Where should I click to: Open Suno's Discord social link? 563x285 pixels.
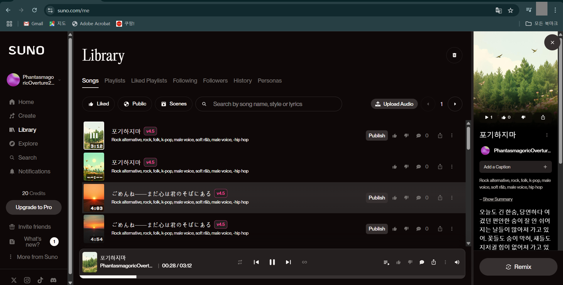[x=53, y=280]
